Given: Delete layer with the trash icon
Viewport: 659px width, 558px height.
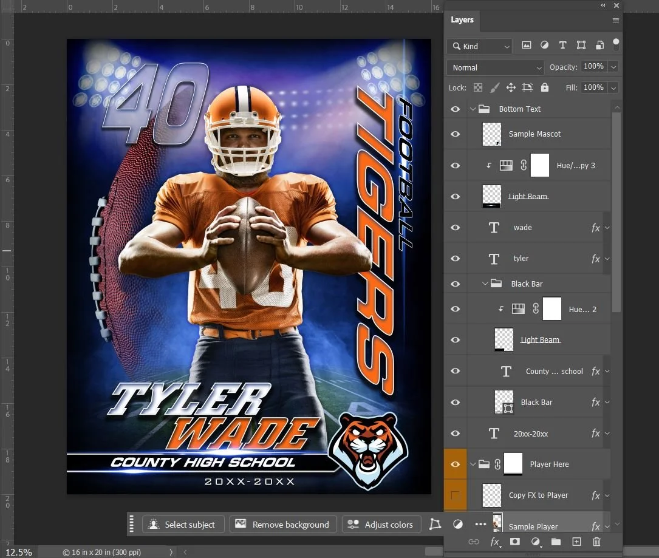Looking at the screenshot, I should click(x=596, y=542).
